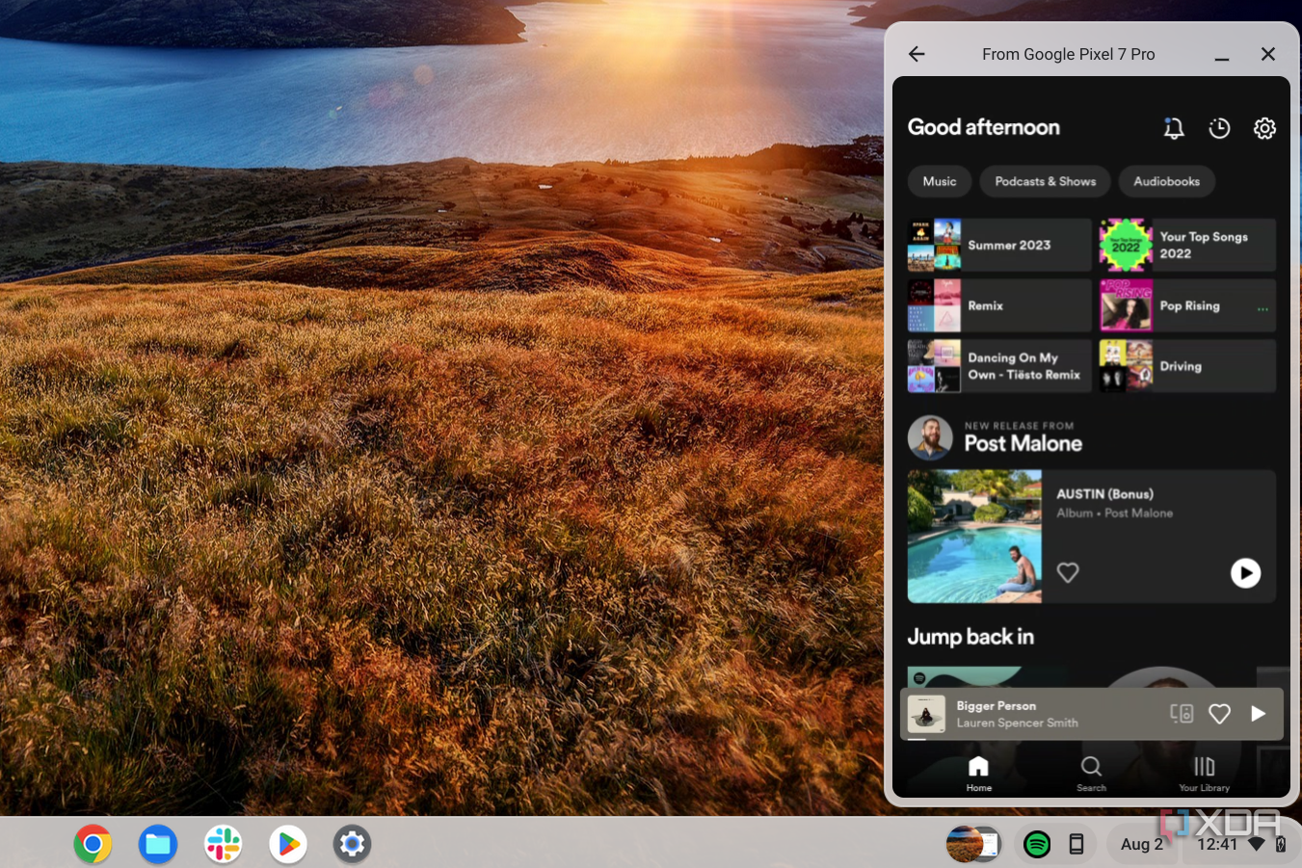The width and height of the screenshot is (1302, 868).
Task: Open Bigger Person now playing bar
Action: tap(1092, 714)
